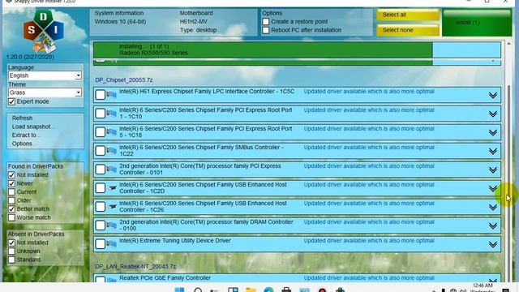The image size is (519, 292).
Task: Enable Reboot PC after installation
Action: pos(266,30)
